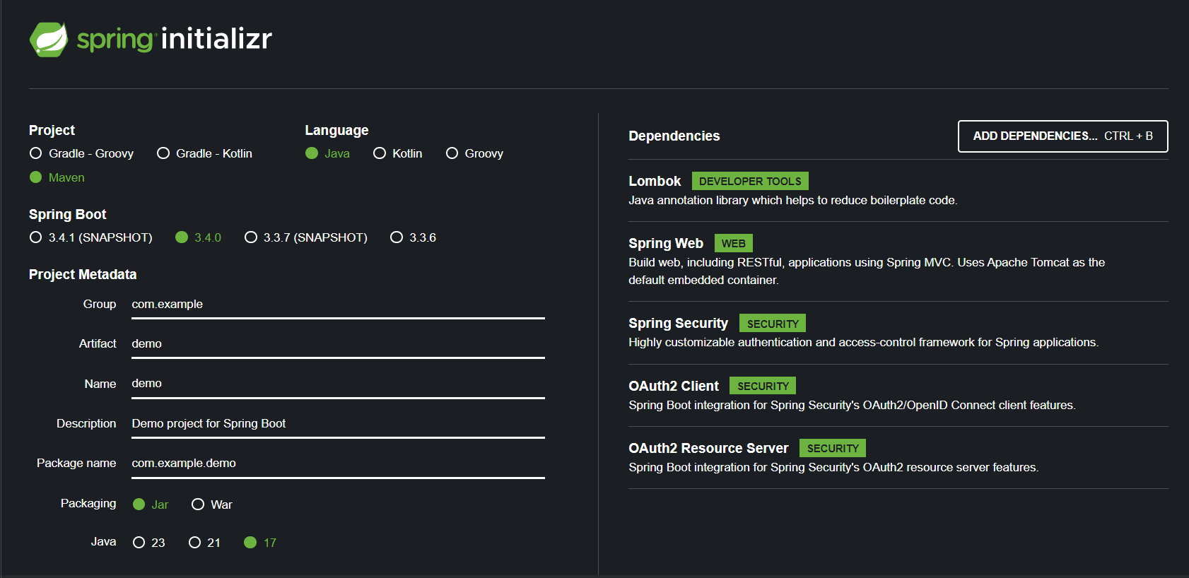Click the Project Metadata heading
The height and width of the screenshot is (578, 1189).
click(x=83, y=274)
